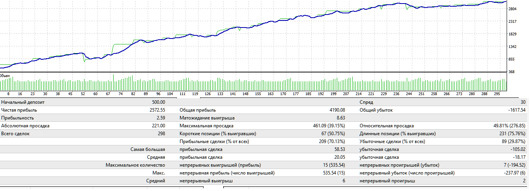Click 'непрерывная прибыль (число выигрышей)' label
Screen dimensions: 531x191
click(x=227, y=173)
